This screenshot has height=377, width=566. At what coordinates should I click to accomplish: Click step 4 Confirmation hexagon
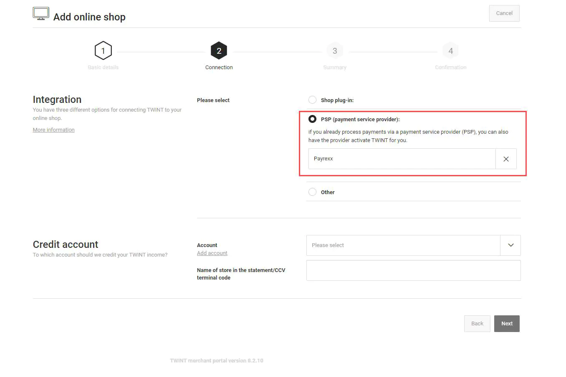(450, 51)
